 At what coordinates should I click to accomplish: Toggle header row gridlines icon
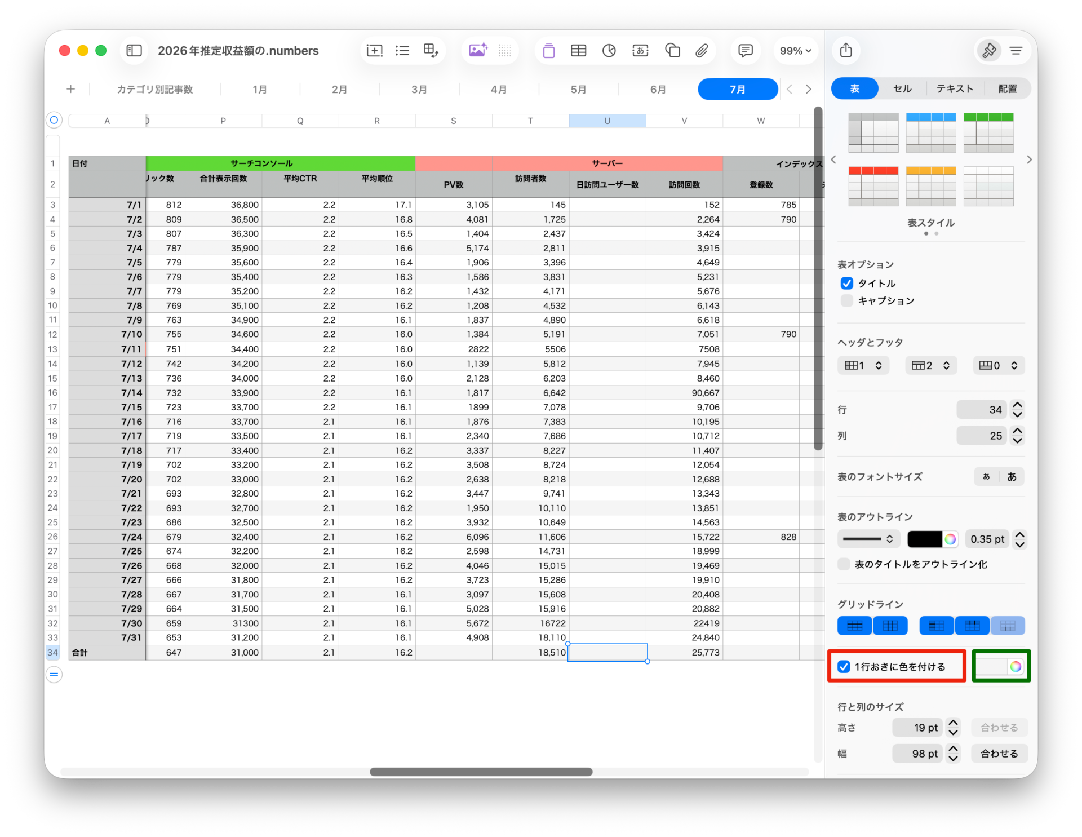[972, 626]
